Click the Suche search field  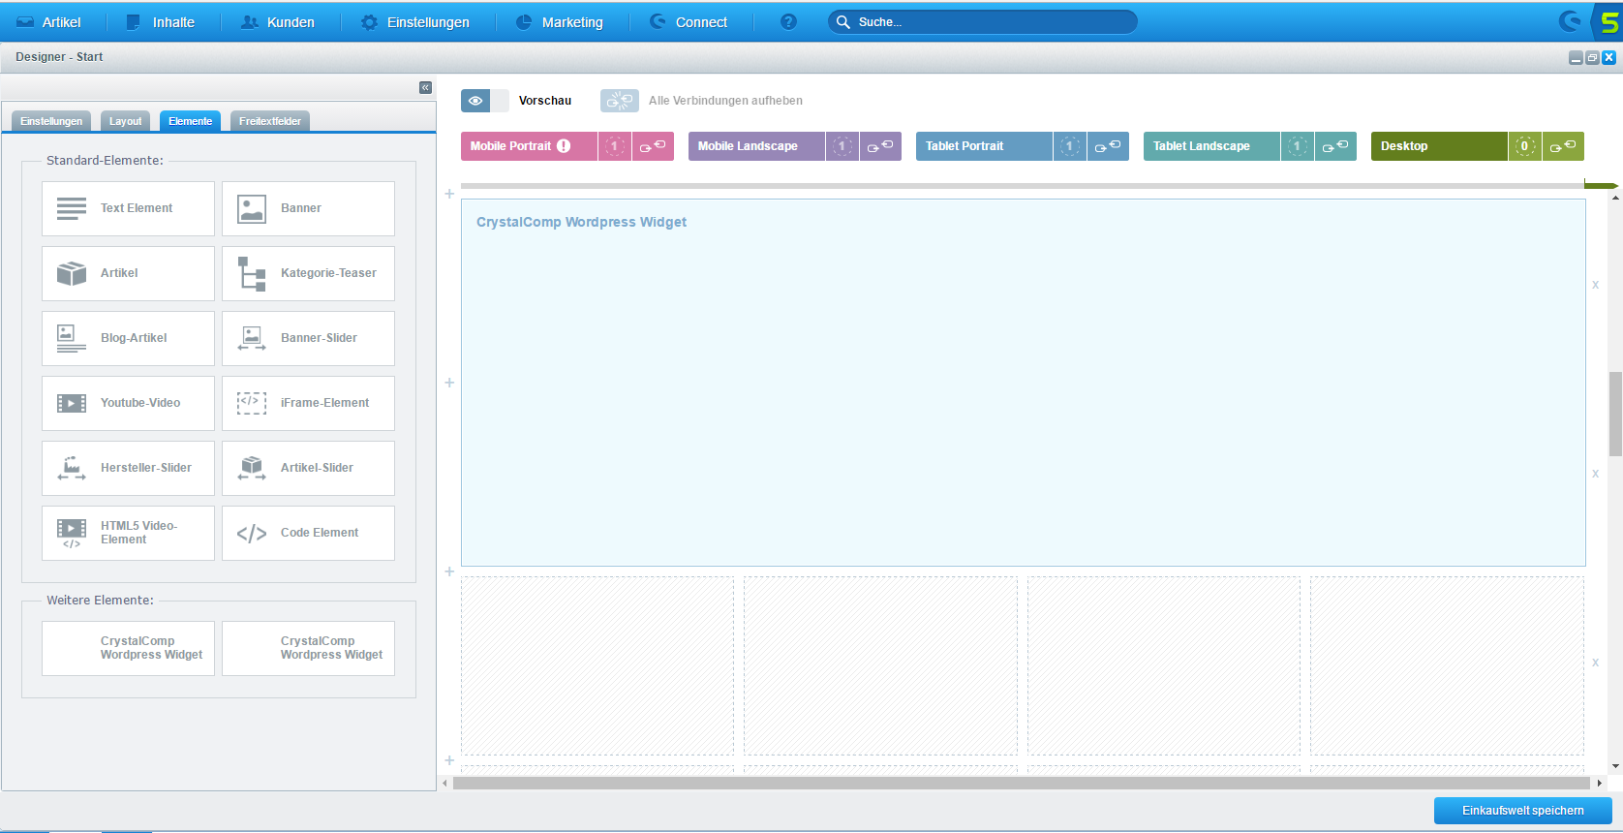click(982, 21)
